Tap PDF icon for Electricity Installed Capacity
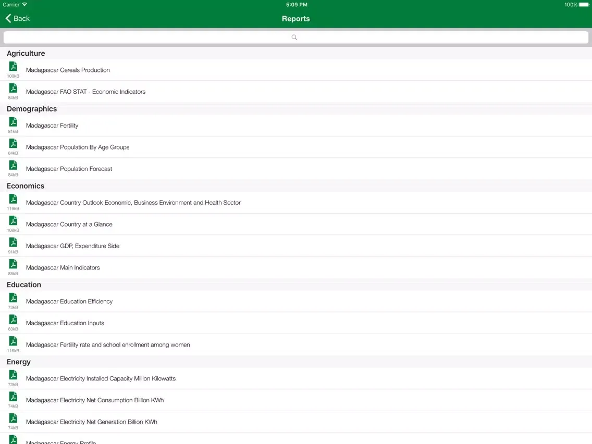 point(13,375)
